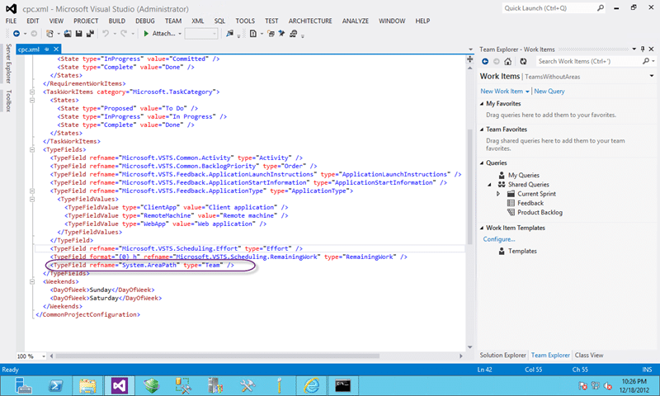The image size is (660, 396).
Task: Collapse the TaskWorkItems XML node
Action: tap(32, 92)
